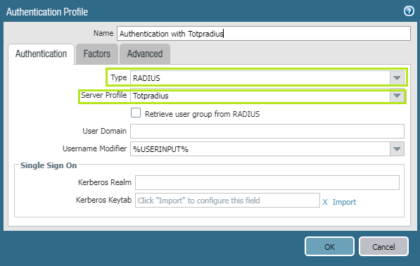The image size is (420, 266).
Task: Switch to the Factors tab
Action: [97, 54]
